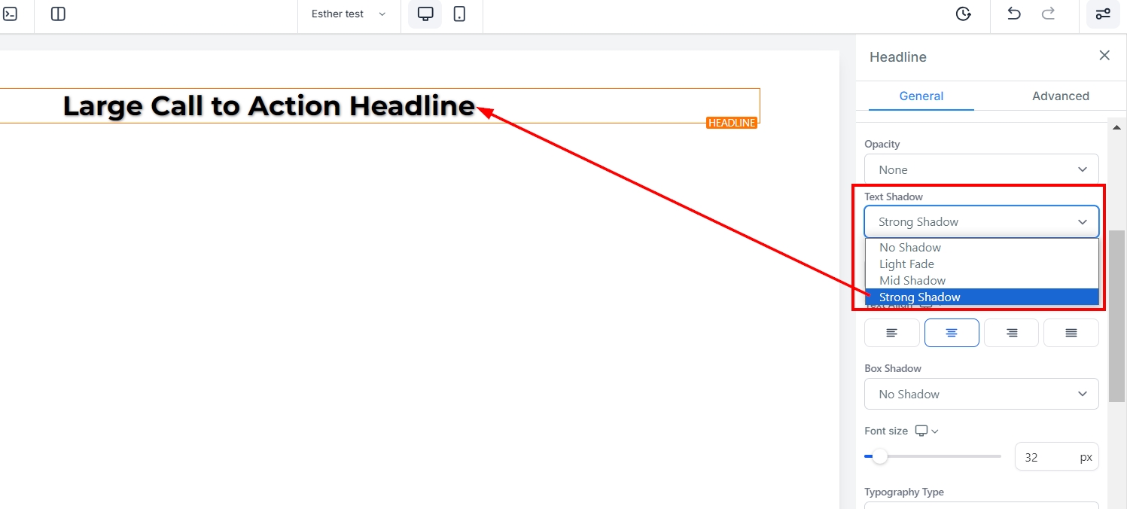Screen dimensions: 1127x509
Task: Choose Light Fade option
Action: click(x=982, y=264)
